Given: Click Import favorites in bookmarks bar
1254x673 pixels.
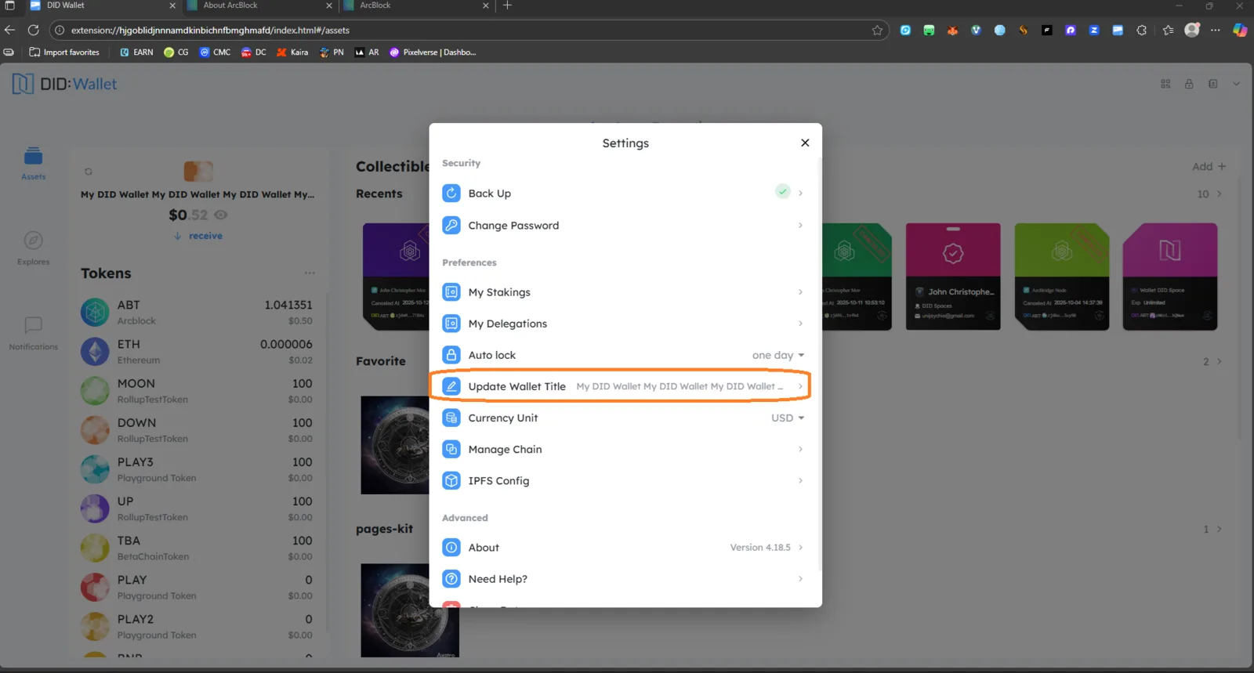Looking at the screenshot, I should click(64, 52).
